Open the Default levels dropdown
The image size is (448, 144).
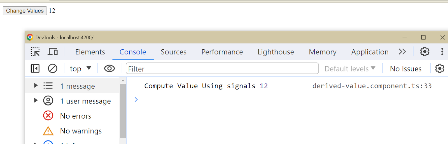[350, 69]
